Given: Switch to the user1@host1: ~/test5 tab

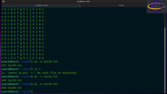Looking at the screenshot, I should coord(41,5).
